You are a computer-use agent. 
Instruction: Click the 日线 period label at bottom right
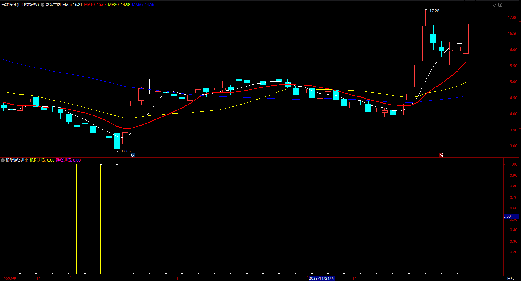(511, 279)
